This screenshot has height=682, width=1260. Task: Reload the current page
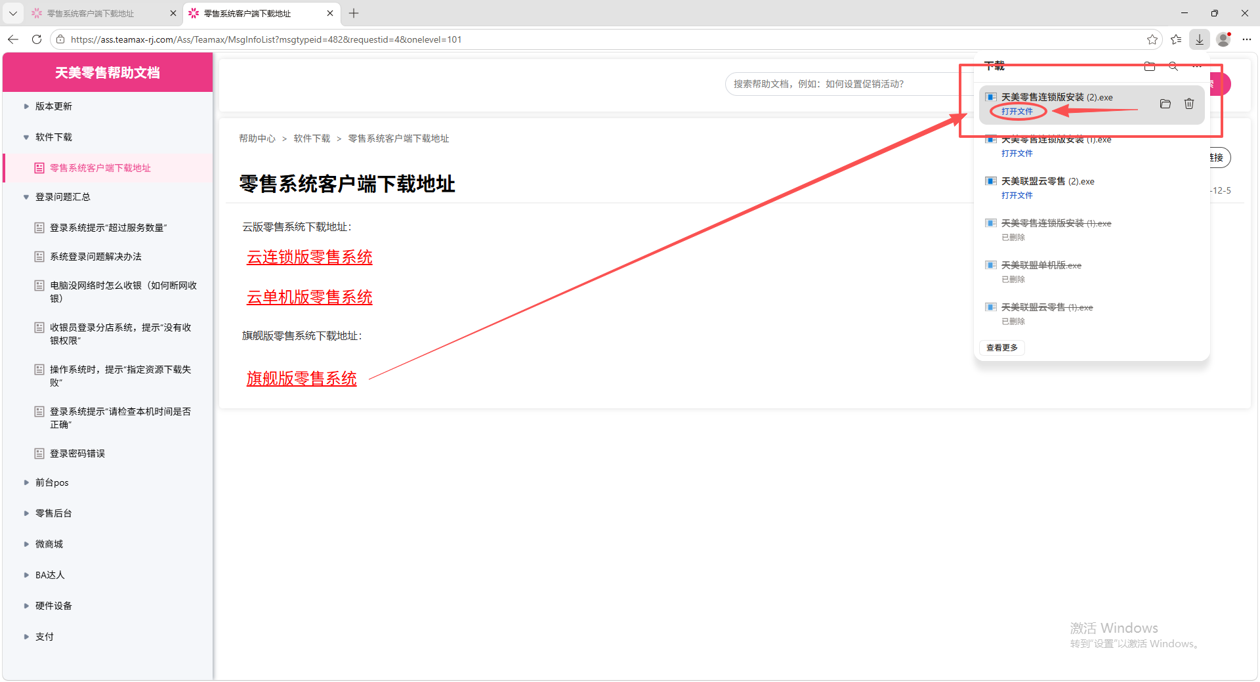37,39
